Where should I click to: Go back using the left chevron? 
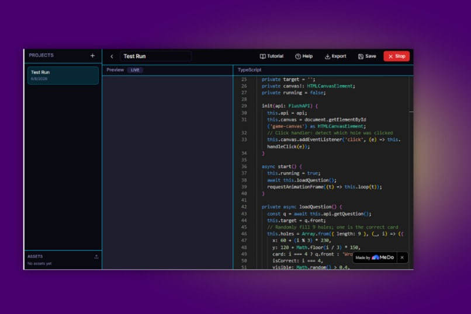(x=112, y=57)
